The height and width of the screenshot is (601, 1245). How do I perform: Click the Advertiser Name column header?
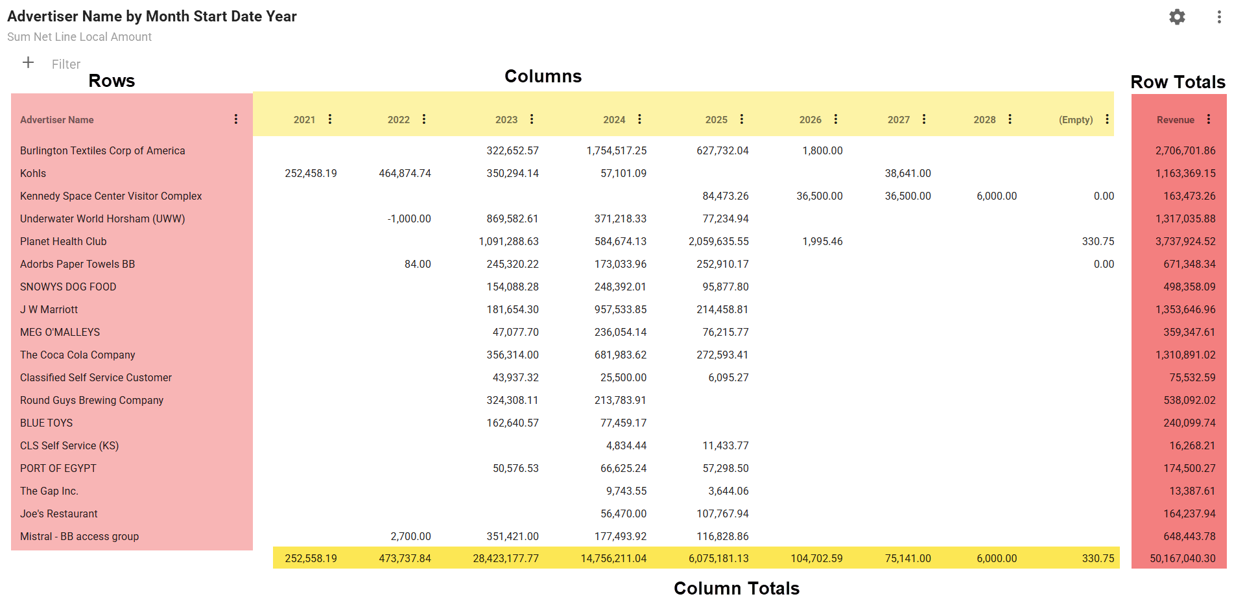click(57, 120)
